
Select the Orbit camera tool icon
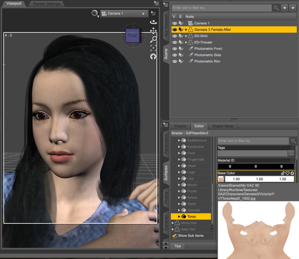pos(153,21)
